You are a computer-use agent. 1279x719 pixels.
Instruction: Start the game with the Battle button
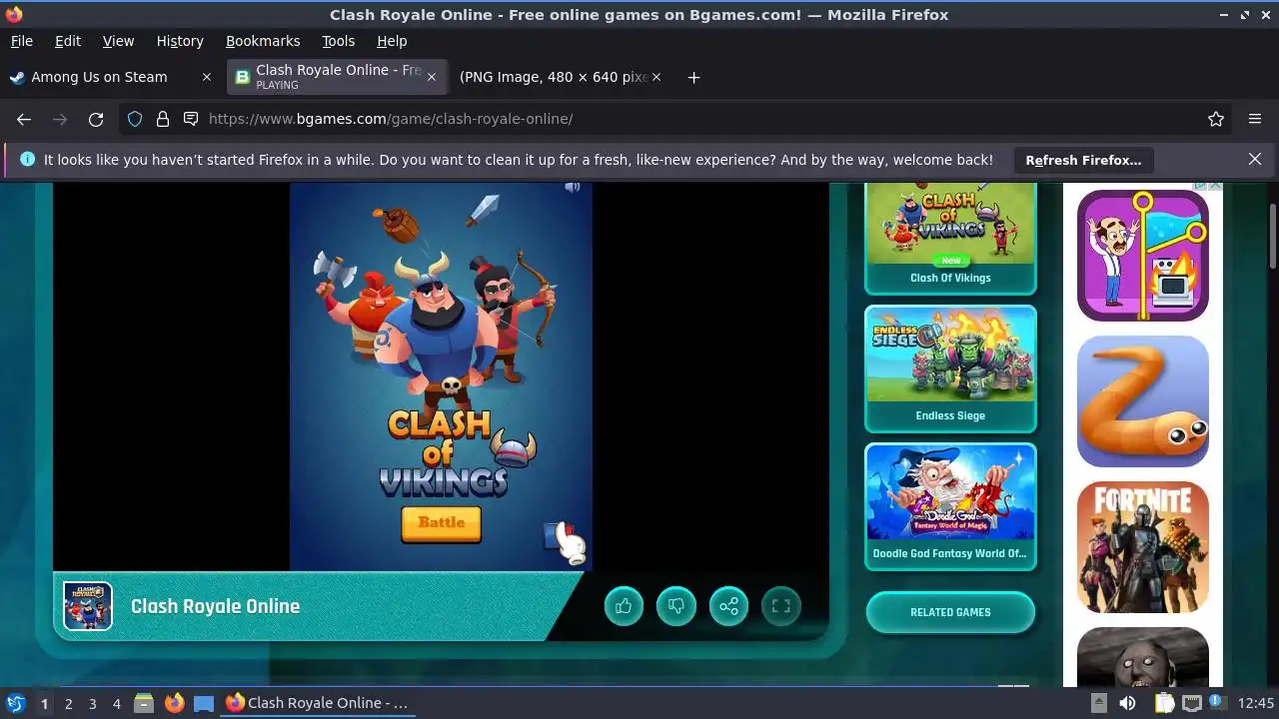click(x=441, y=523)
